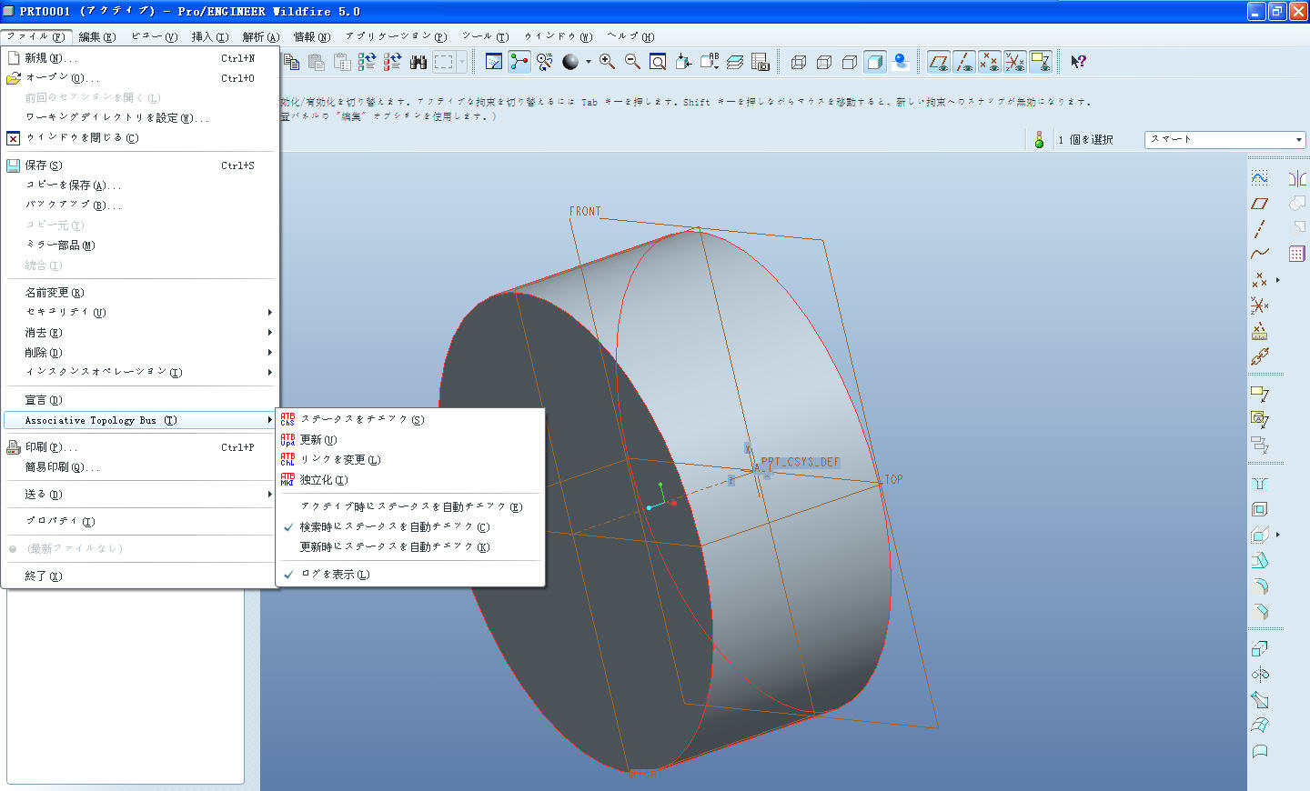
Task: Toggle datum axes visibility
Action: coord(964,62)
